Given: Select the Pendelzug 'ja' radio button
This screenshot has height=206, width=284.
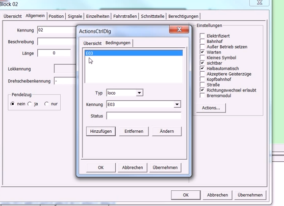Looking at the screenshot, I should pos(30,104).
